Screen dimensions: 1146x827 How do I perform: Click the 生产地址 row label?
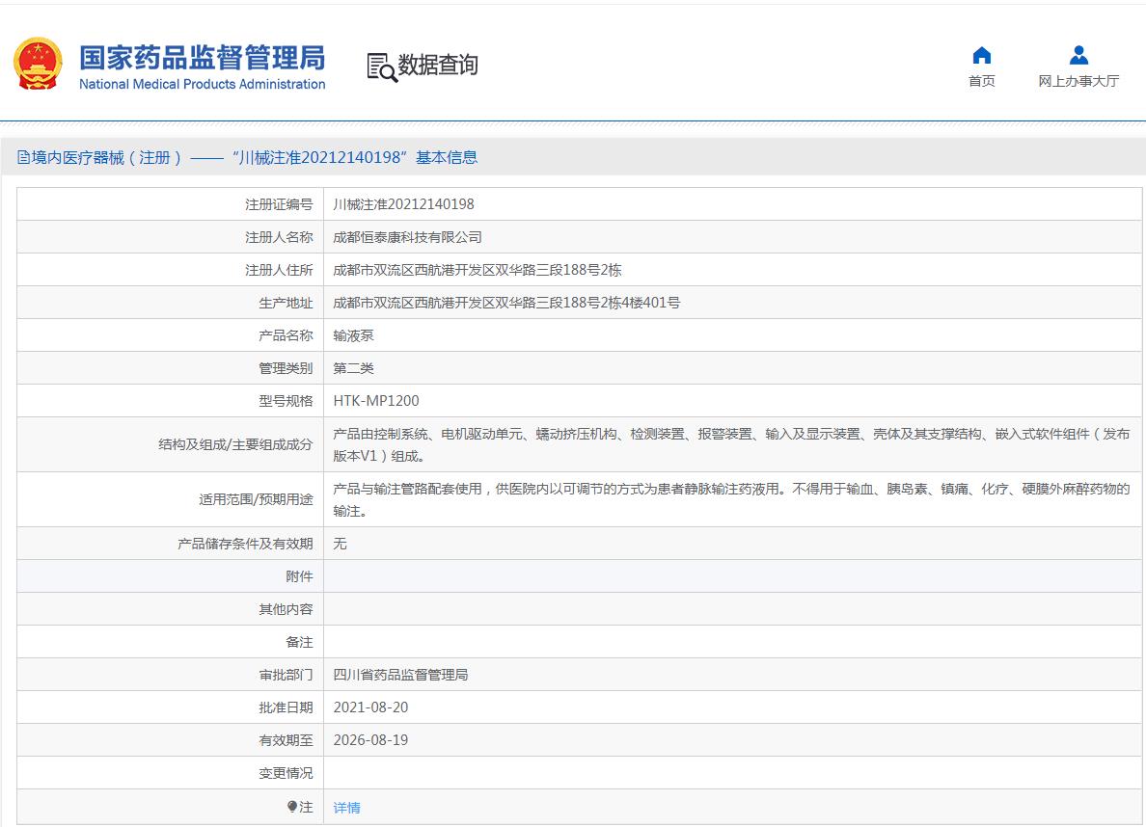(286, 304)
